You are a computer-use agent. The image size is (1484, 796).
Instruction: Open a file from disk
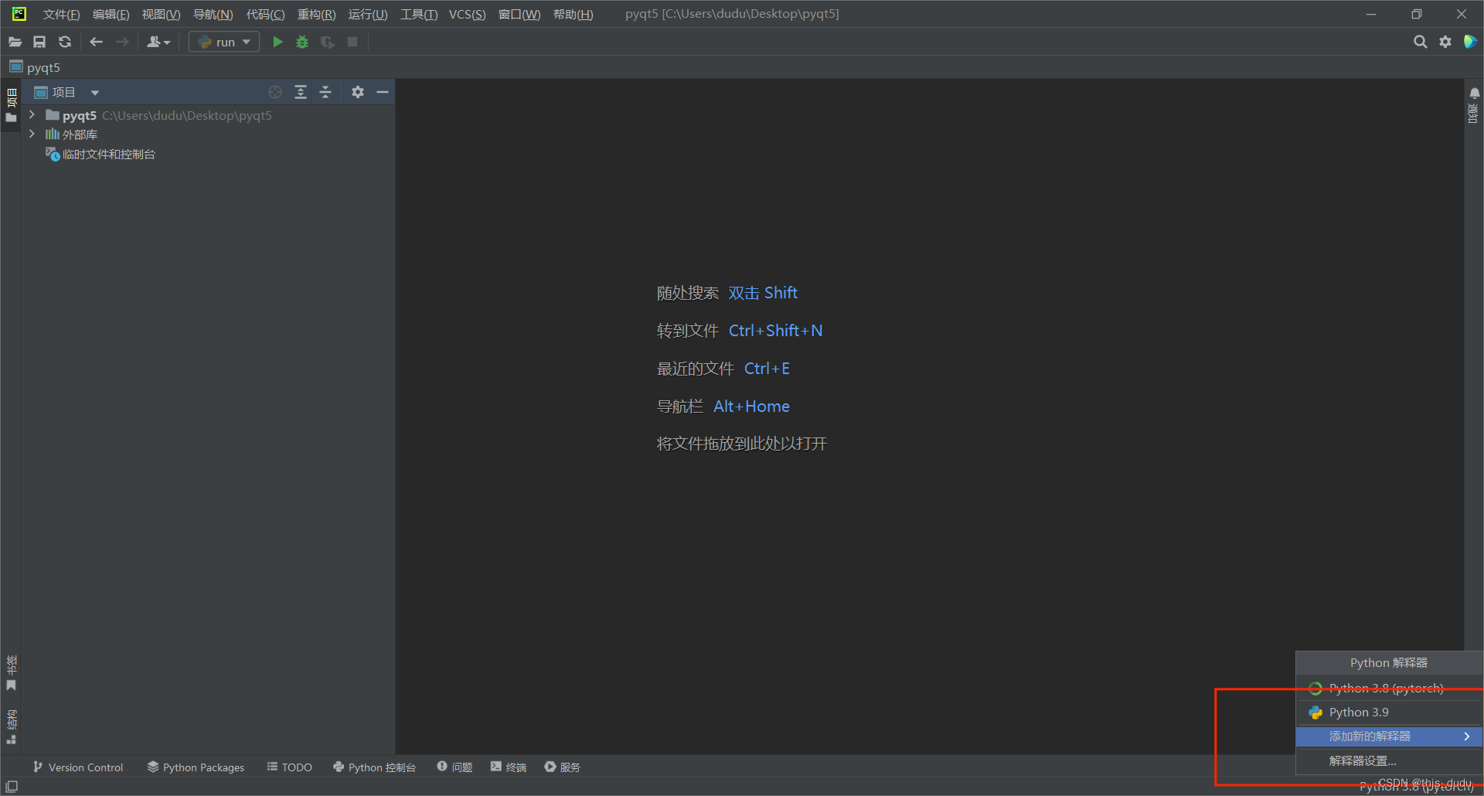tap(15, 42)
